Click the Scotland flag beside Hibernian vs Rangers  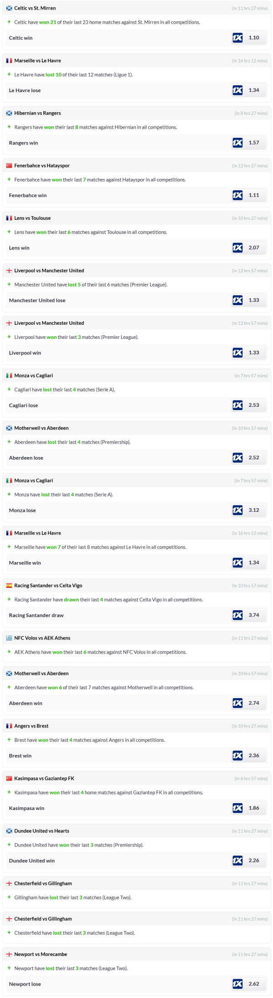[9, 113]
